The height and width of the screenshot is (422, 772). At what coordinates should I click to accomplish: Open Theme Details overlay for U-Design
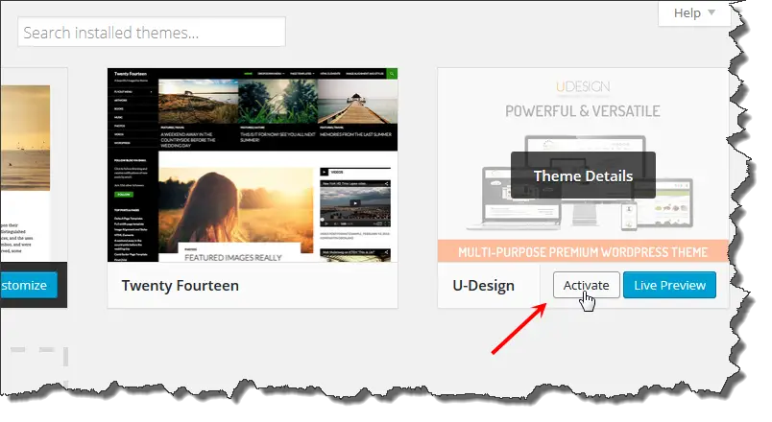(x=583, y=176)
